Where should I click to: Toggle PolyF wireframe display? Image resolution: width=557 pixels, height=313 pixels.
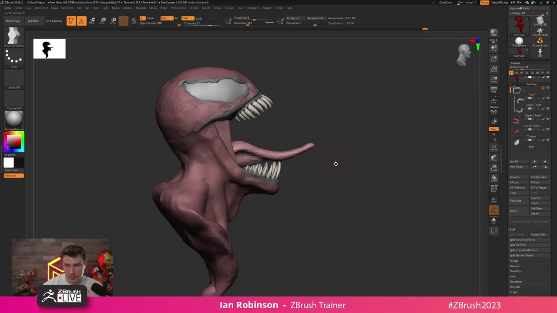pos(493,189)
